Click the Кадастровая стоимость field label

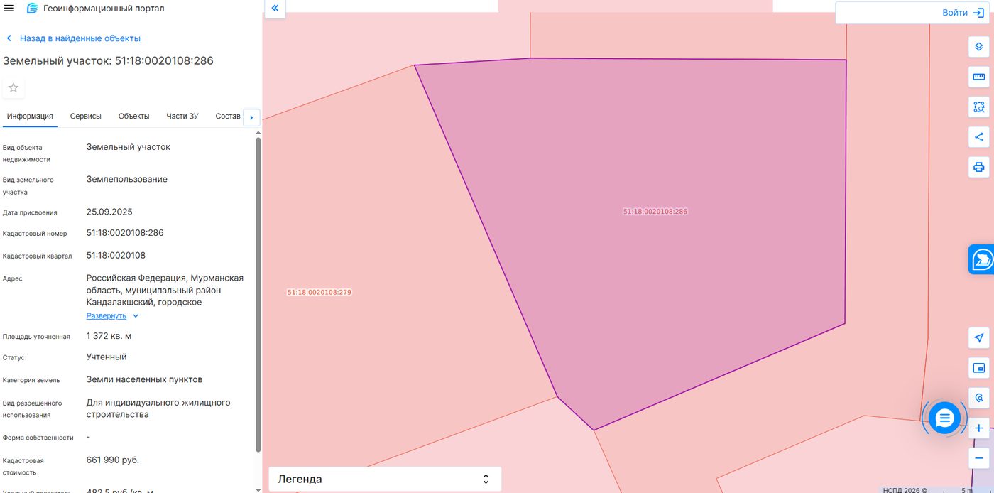coord(23,467)
